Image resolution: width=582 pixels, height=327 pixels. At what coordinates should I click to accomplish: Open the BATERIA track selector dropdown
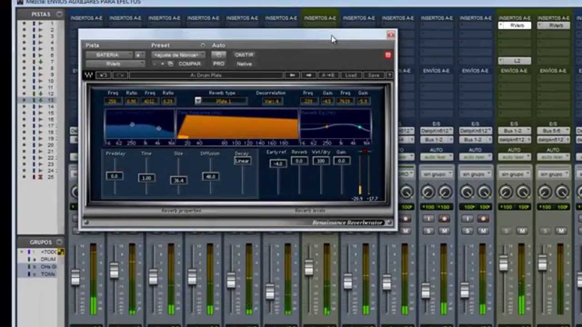109,55
